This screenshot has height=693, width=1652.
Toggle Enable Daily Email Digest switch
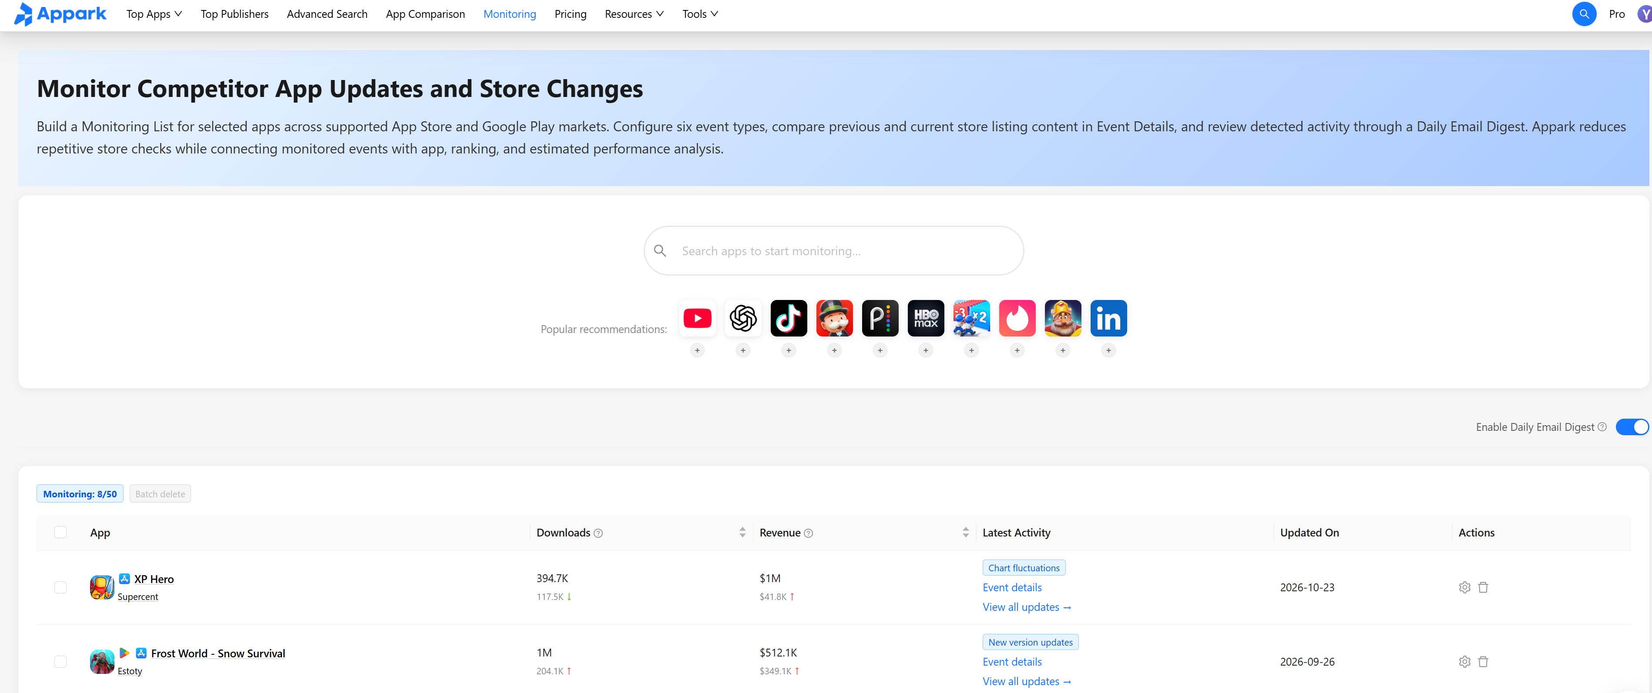(1632, 427)
